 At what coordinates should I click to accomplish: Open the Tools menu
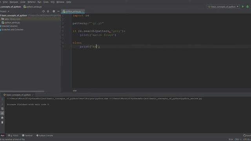(x=46, y=2)
